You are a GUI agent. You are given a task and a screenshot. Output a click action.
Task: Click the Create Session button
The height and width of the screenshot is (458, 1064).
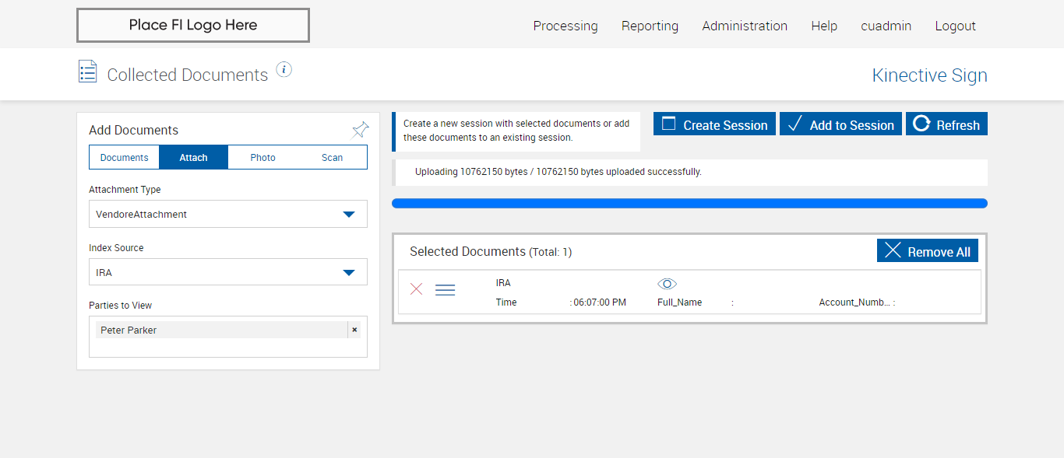point(714,124)
